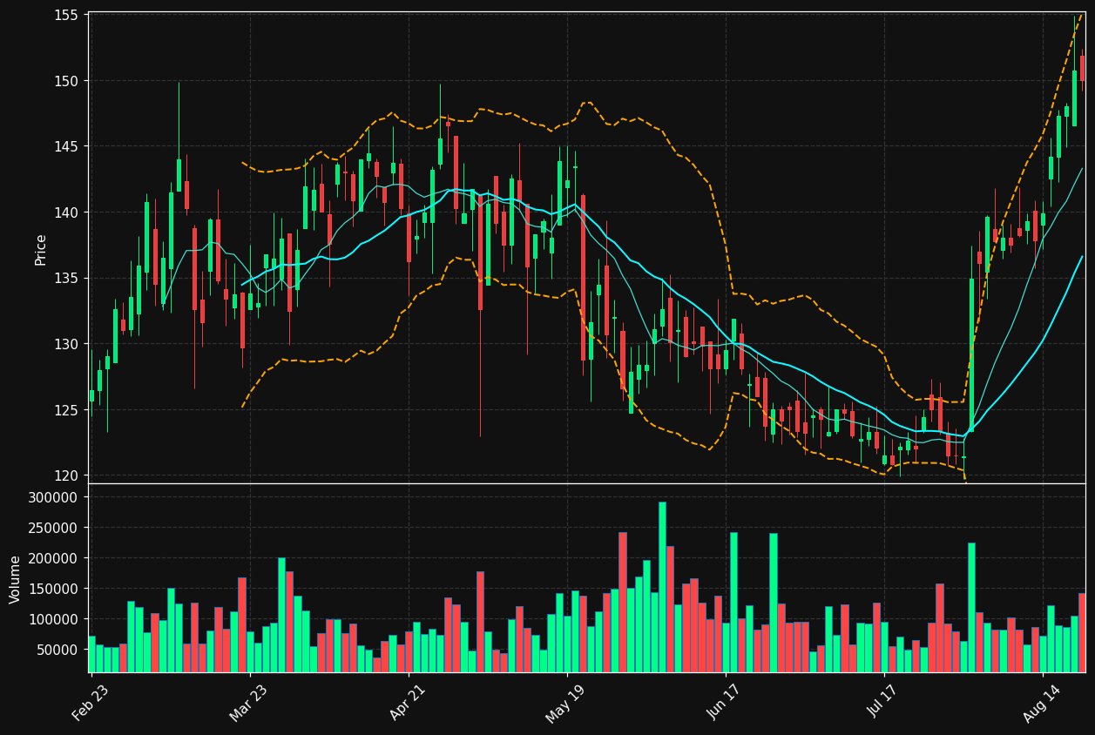
Task: Click the "Volume" y-axis label
Action: pyautogui.click(x=15, y=579)
